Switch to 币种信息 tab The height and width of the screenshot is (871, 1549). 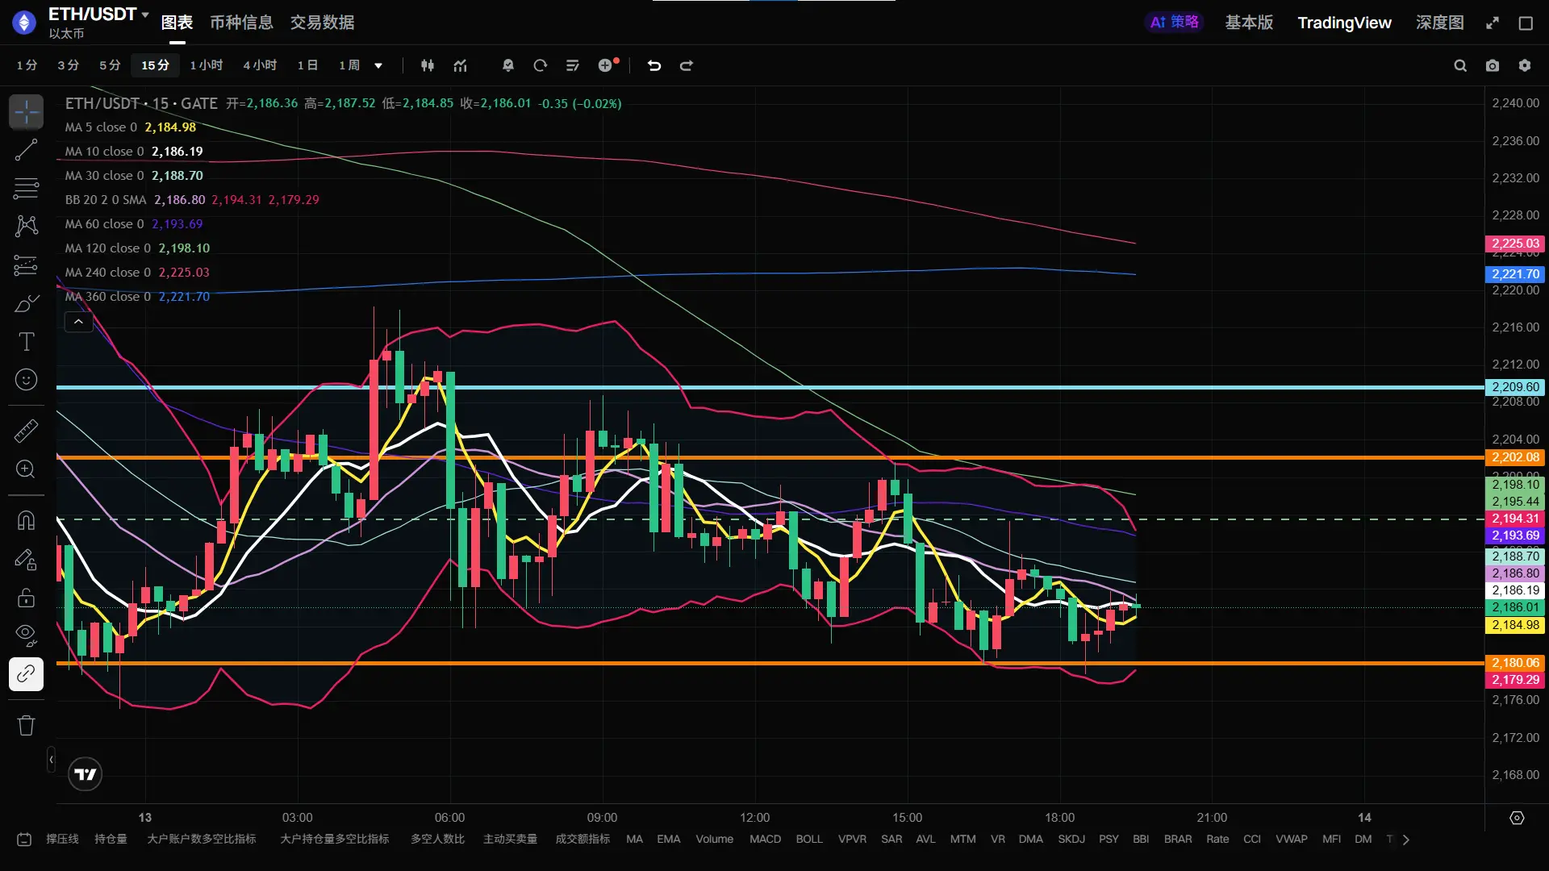(241, 23)
